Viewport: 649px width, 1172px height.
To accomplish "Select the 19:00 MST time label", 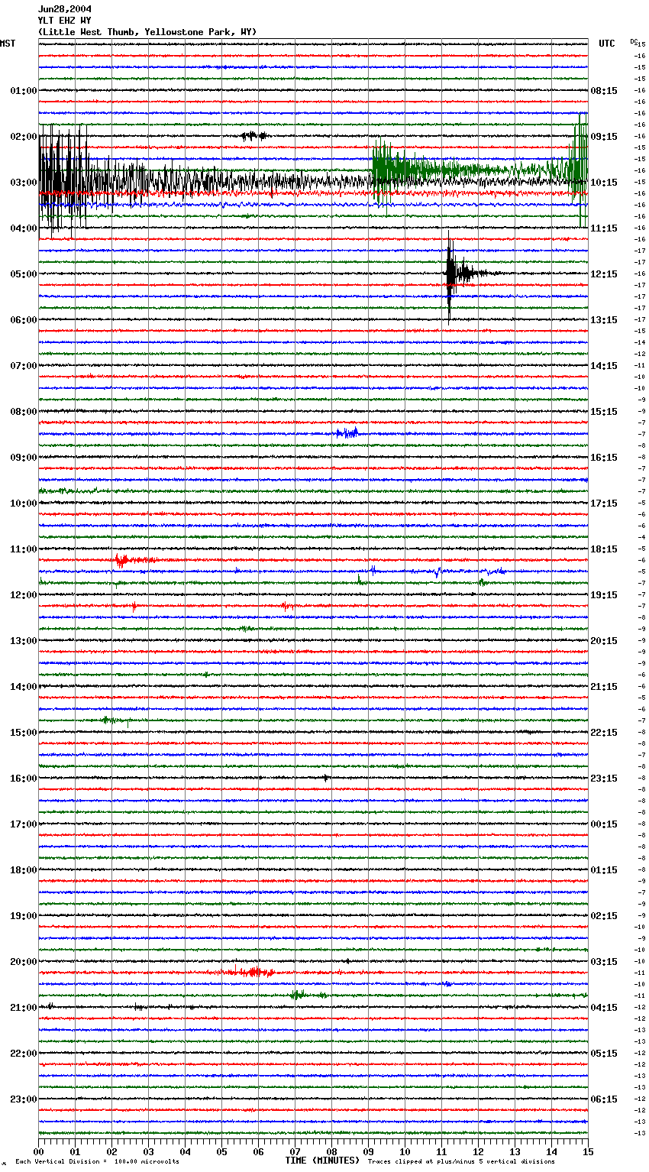I will (24, 916).
